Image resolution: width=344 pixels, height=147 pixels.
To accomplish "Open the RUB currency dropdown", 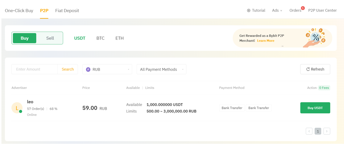I will (107, 70).
